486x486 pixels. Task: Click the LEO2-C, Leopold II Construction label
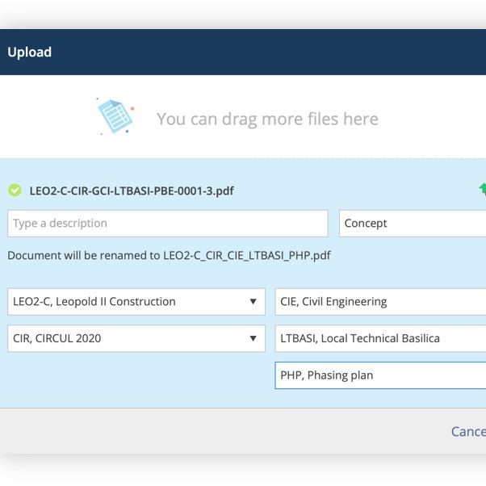click(x=94, y=302)
